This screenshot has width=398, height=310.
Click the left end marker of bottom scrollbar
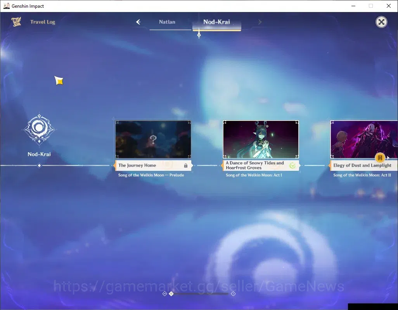click(164, 294)
